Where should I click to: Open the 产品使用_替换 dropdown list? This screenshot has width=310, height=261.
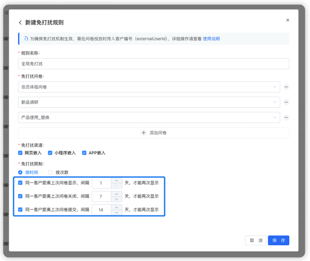tap(149, 117)
